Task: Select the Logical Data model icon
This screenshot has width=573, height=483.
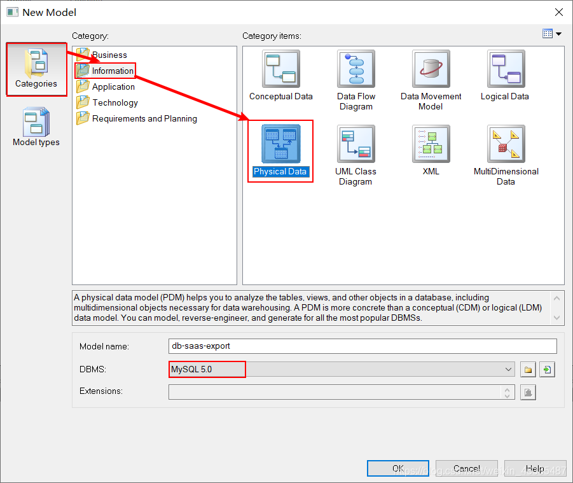Action: (x=506, y=69)
